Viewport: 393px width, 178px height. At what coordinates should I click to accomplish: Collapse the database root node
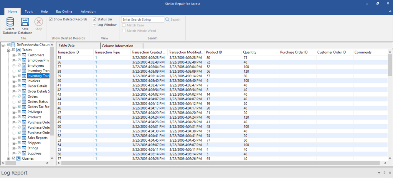coord(3,45)
